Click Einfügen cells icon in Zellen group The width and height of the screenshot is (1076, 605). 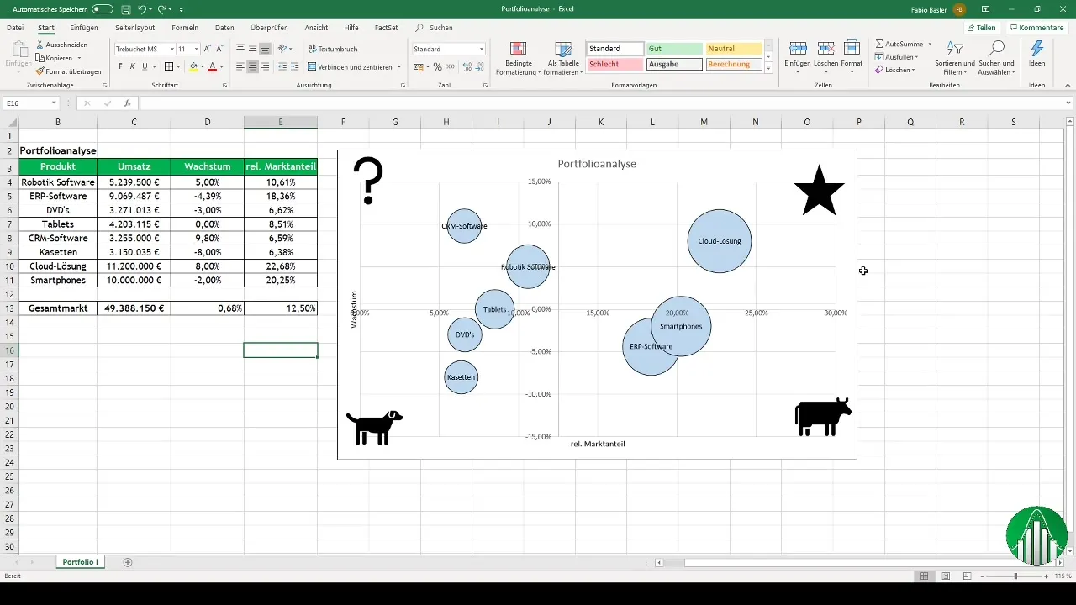tap(798, 49)
